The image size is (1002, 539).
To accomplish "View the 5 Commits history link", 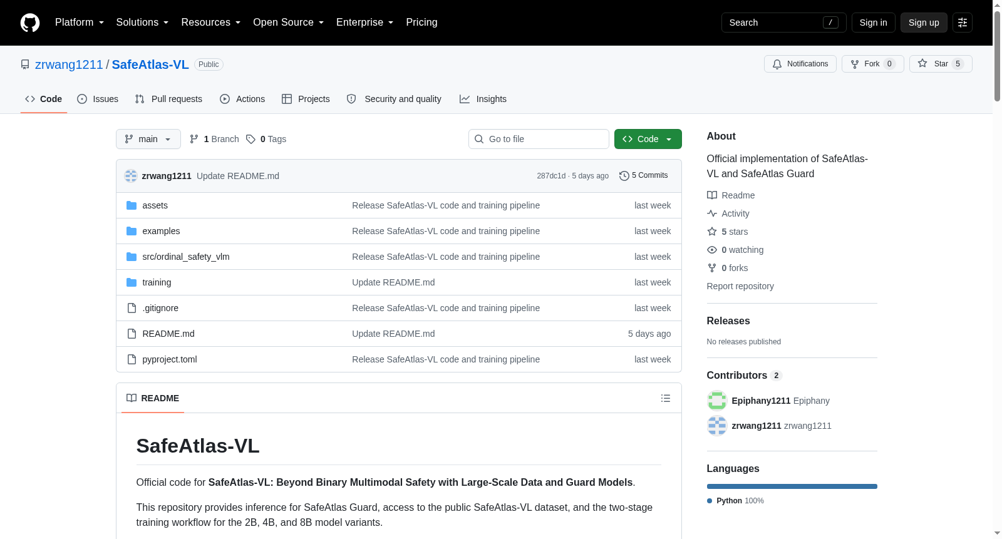I will (643, 176).
